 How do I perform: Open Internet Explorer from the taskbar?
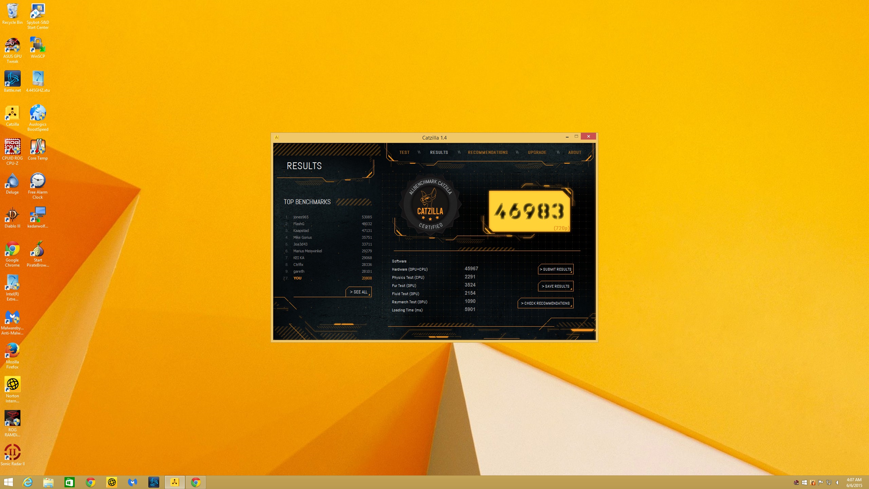(27, 482)
